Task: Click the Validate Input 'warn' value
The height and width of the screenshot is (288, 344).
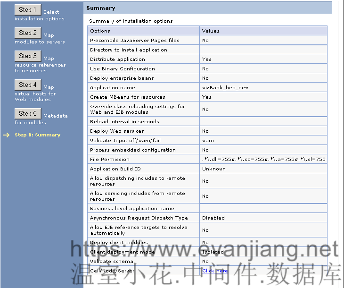Action: pyautogui.click(x=208, y=141)
